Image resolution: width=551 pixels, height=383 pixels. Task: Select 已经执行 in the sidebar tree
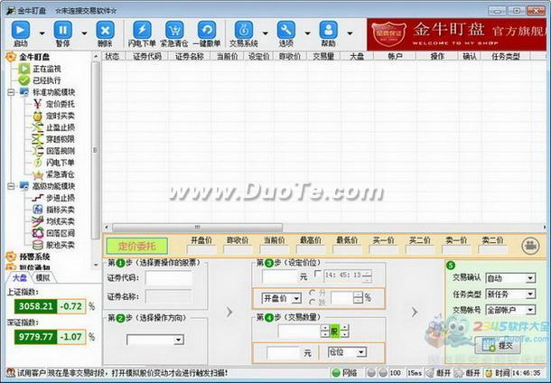point(47,80)
